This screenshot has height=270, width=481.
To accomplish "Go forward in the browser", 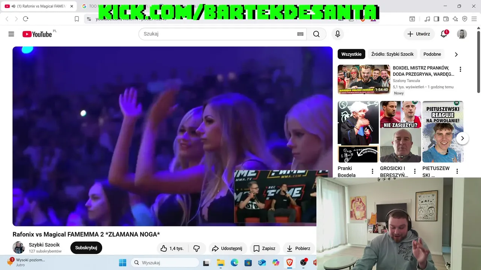I will (x=16, y=19).
